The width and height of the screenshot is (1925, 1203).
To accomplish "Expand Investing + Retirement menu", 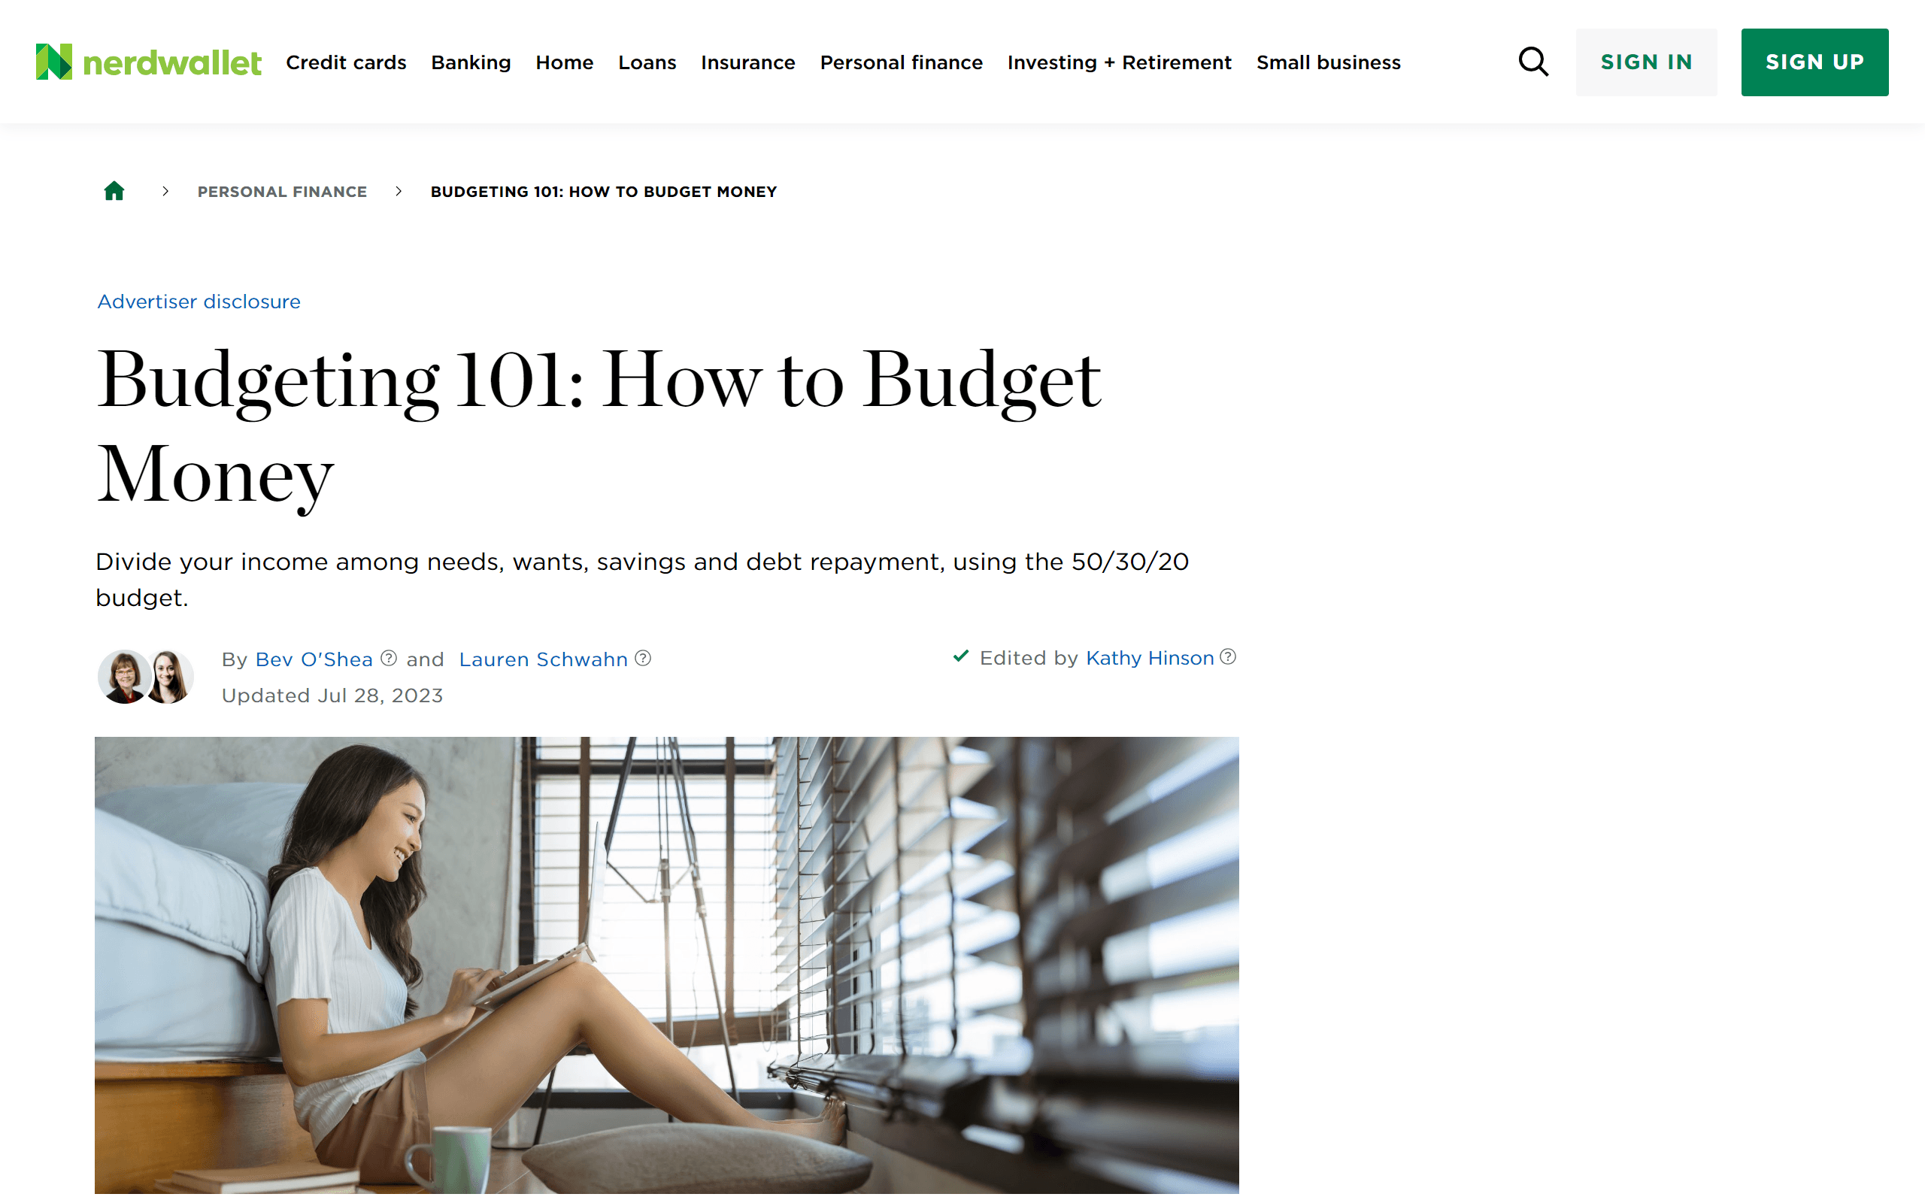I will pos(1119,62).
